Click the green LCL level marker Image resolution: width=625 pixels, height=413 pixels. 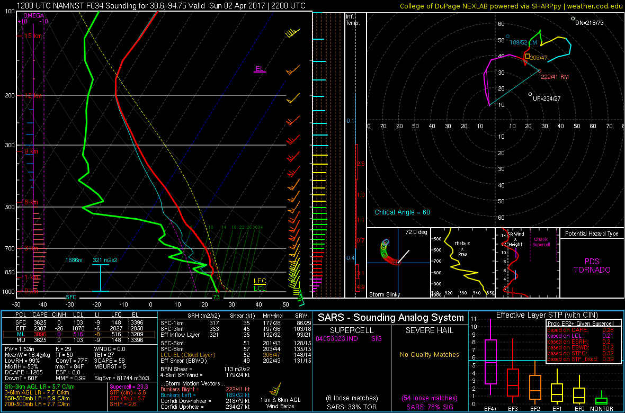pos(260,289)
